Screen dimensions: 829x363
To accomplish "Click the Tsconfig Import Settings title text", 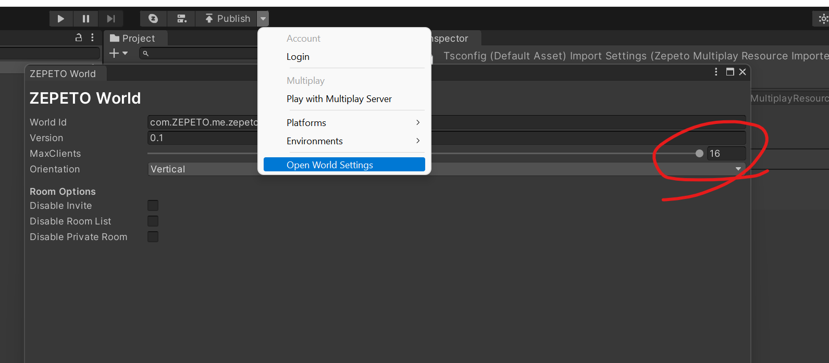I will (x=636, y=56).
